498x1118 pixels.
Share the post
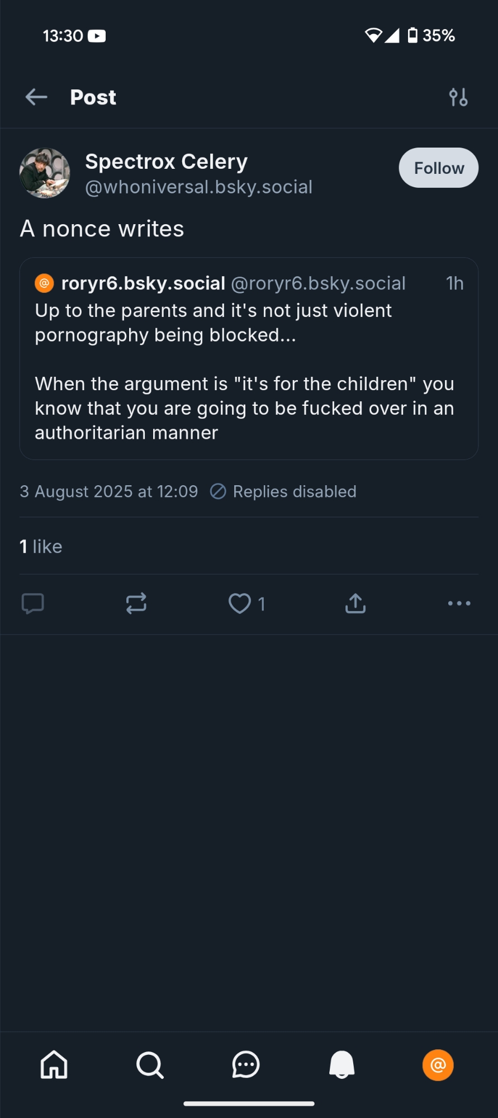[355, 604]
